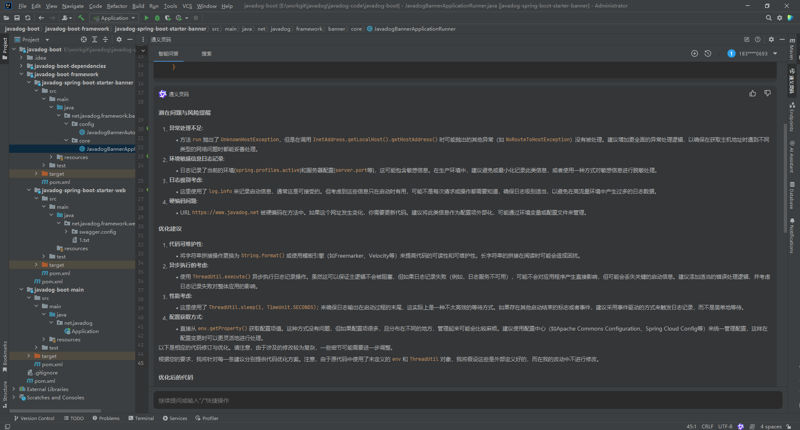
Task: Give thumbs down to the answer
Action: [768, 94]
